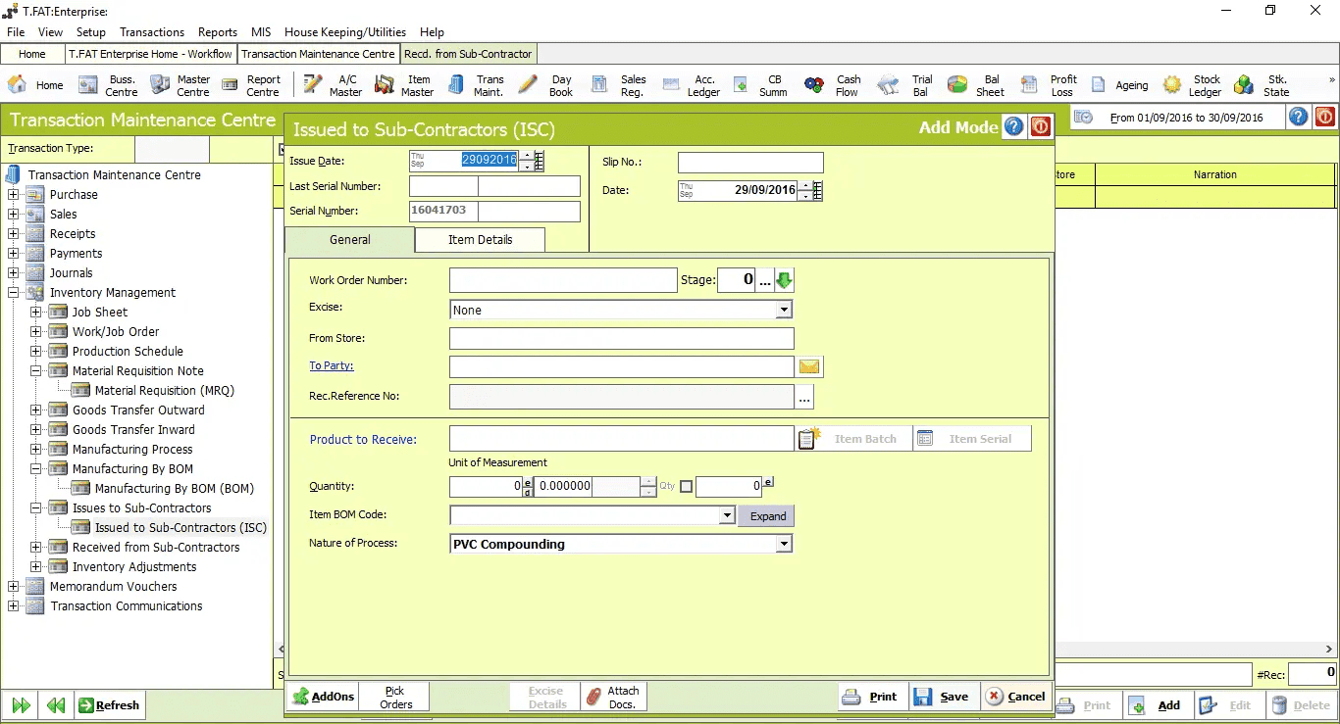This screenshot has width=1340, height=724.
Task: Collapse the Inventory Management tree node
Action: [14, 292]
